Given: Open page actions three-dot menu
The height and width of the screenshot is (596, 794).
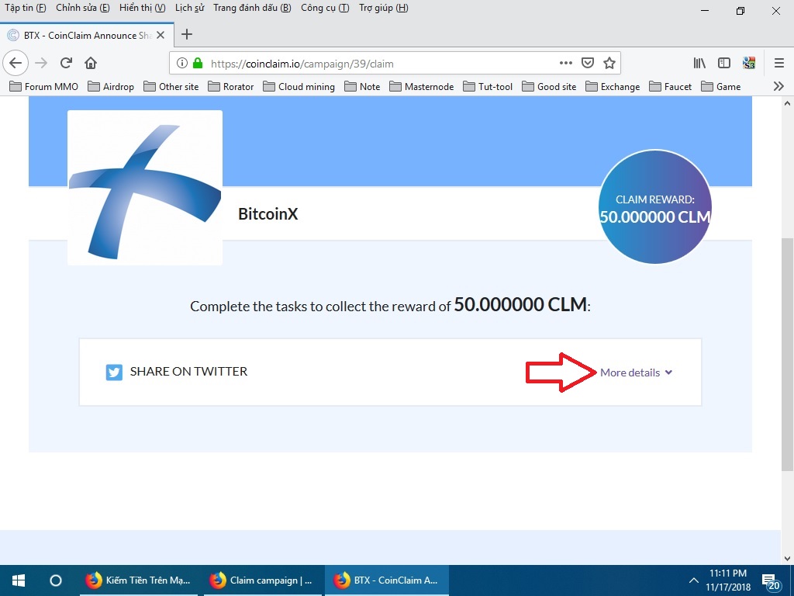Looking at the screenshot, I should click(565, 63).
